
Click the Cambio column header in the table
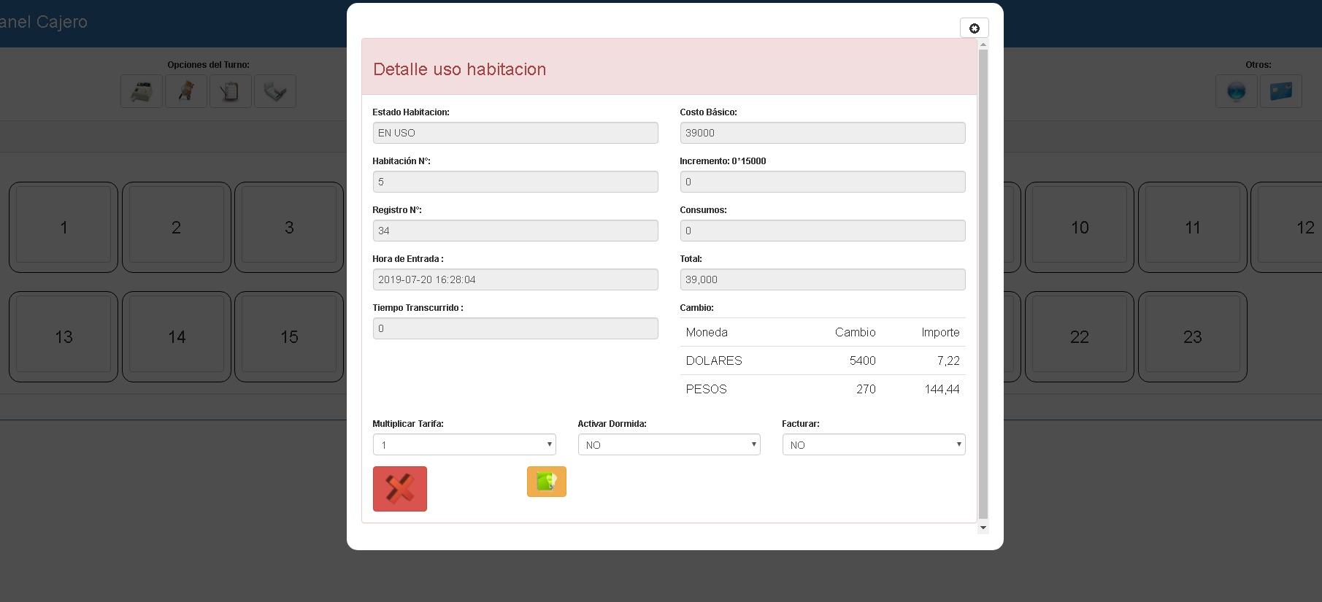point(855,332)
